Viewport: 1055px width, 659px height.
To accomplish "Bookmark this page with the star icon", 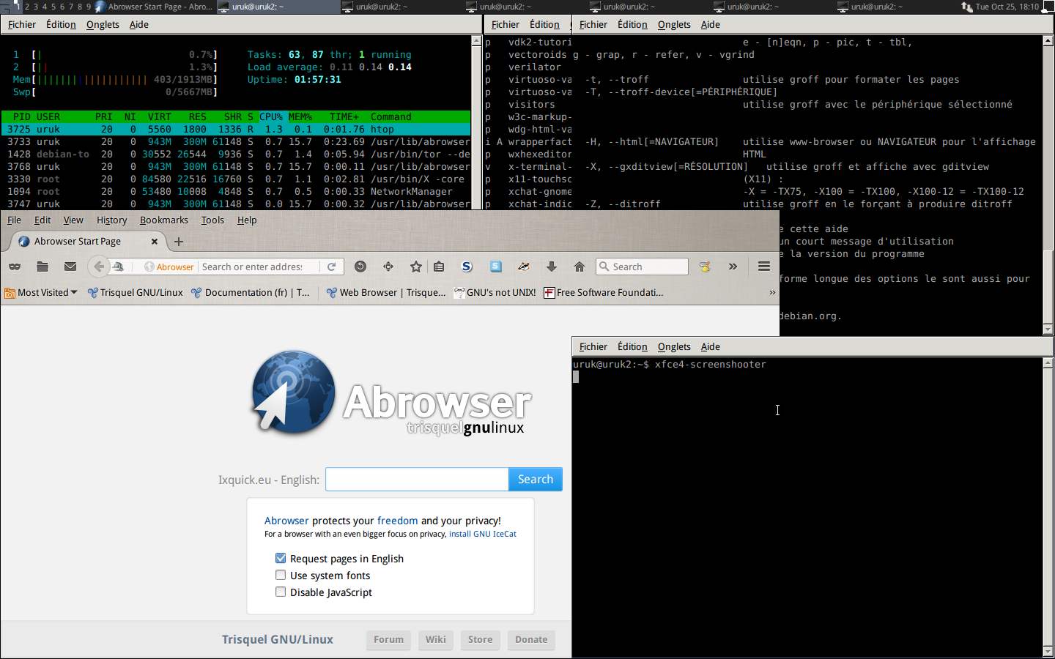I will click(x=416, y=267).
